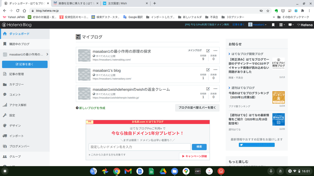Image resolution: width=314 pixels, height=176 pixels.
Task: Open system tray showing 16:01
Action: [299, 171]
